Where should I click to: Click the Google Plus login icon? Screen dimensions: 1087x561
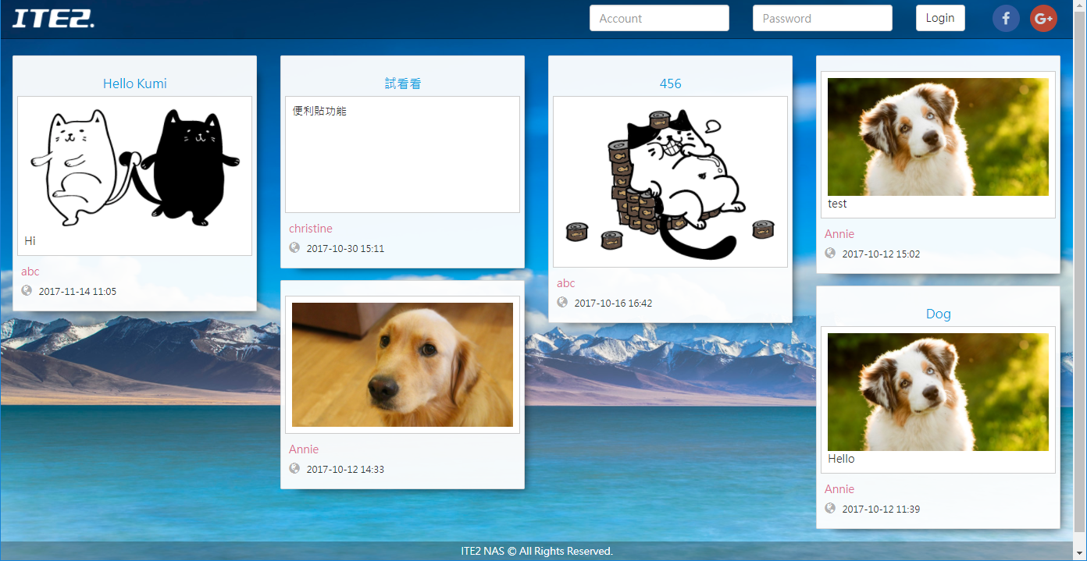pyautogui.click(x=1043, y=18)
